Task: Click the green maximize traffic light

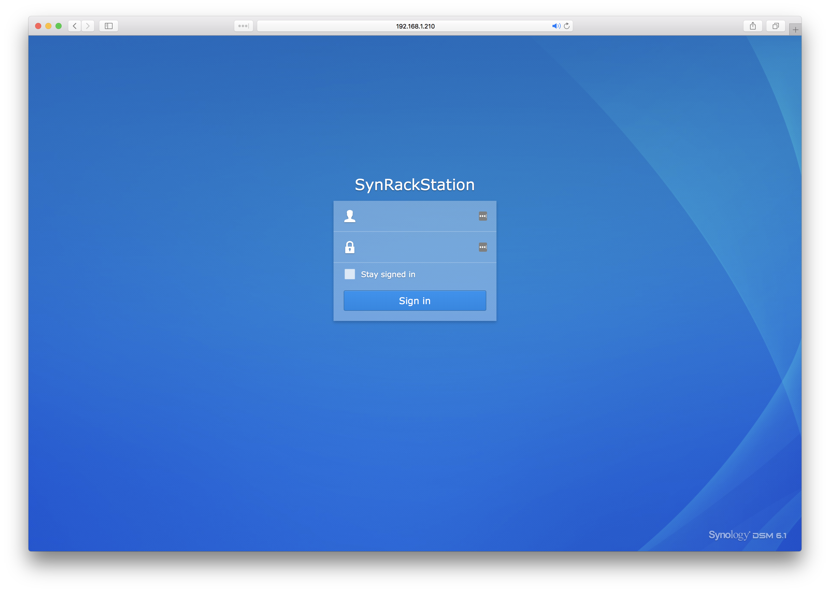Action: [59, 26]
